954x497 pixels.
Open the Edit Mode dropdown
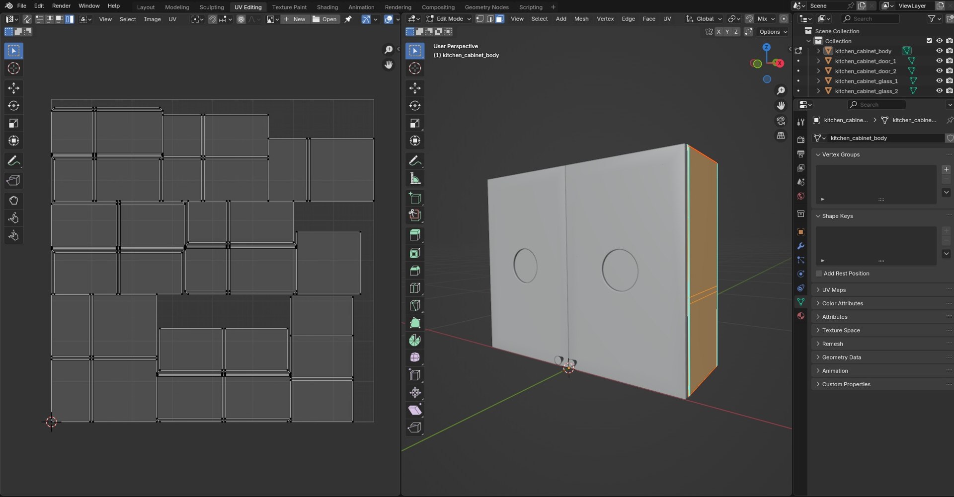(449, 19)
